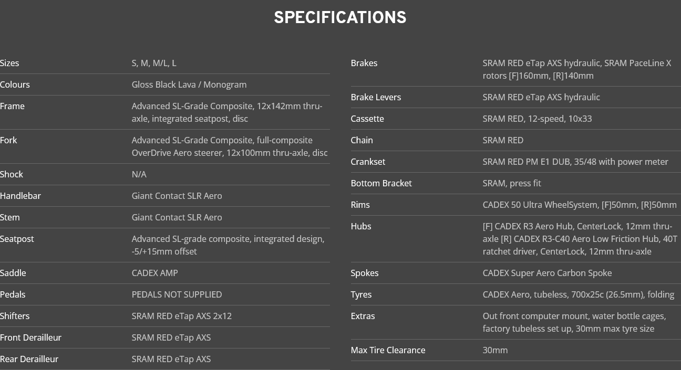Click the Seatpost description text
The width and height of the screenshot is (681, 370).
[x=228, y=245]
